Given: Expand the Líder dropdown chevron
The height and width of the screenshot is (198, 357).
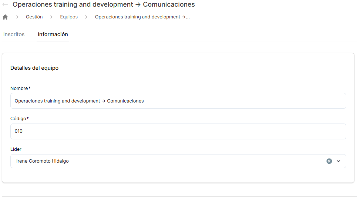Looking at the screenshot, I should pos(339,161).
